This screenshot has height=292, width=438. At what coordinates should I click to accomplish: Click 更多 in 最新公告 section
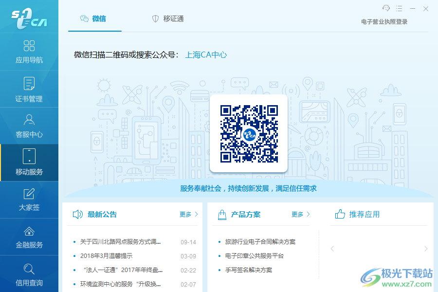pos(188,214)
